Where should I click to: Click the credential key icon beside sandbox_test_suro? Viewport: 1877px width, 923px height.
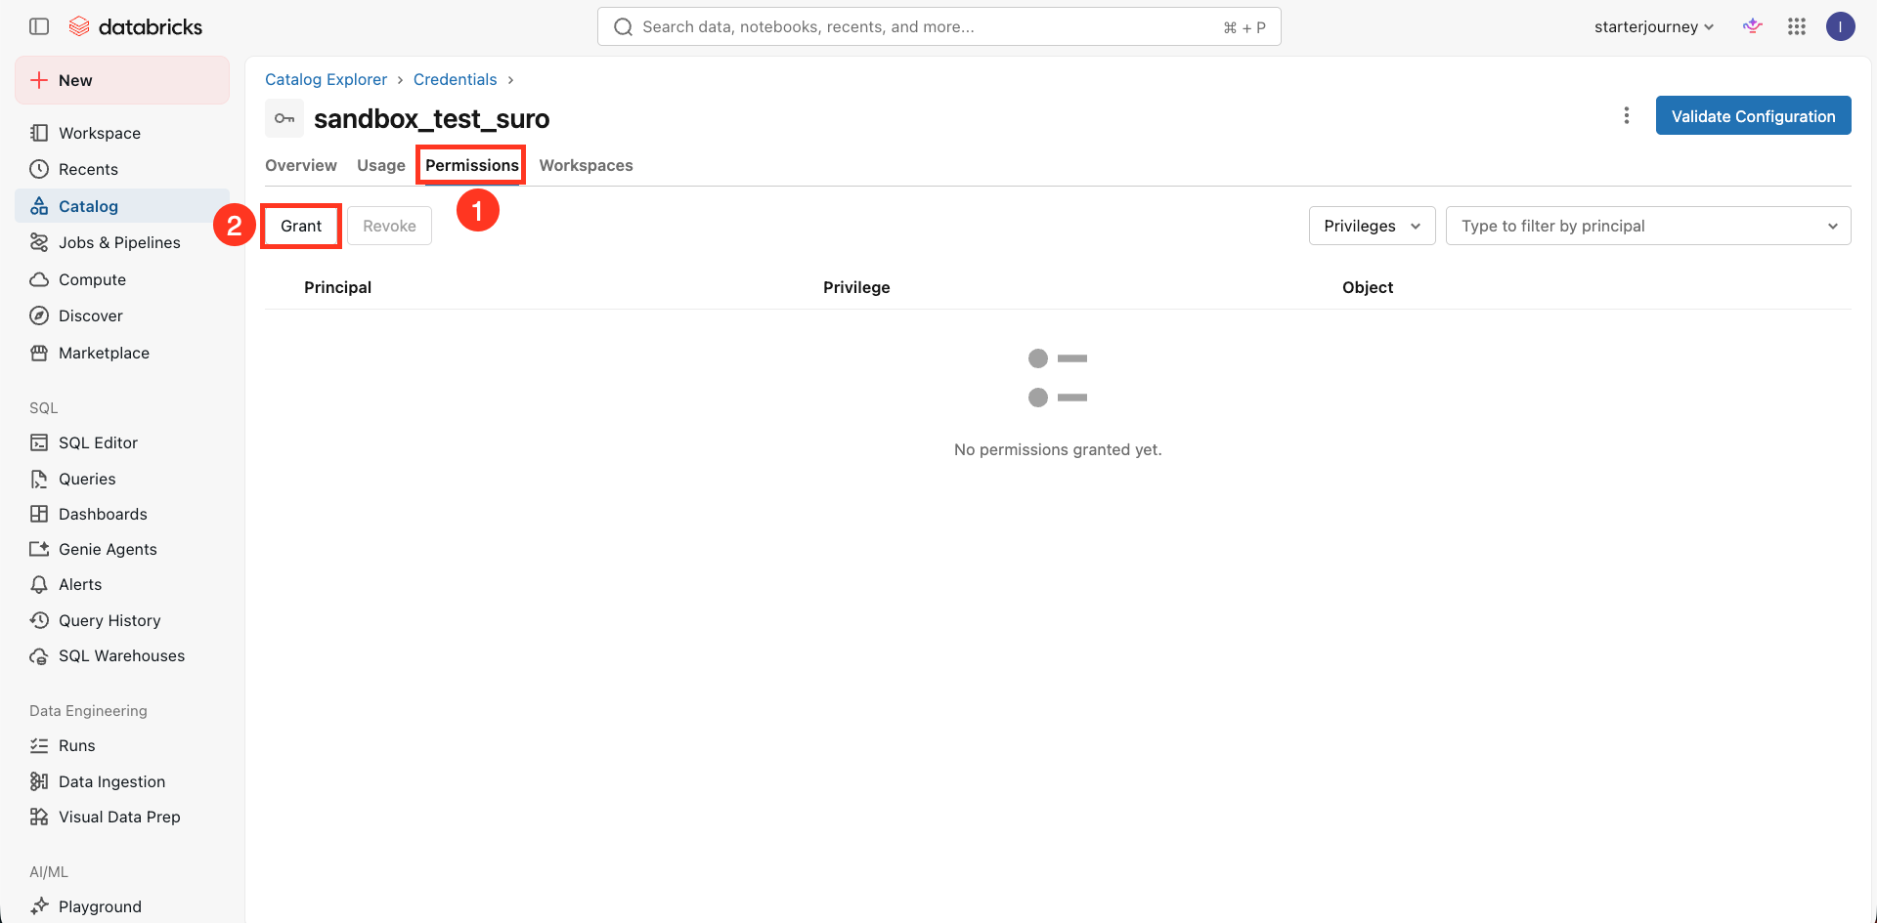click(284, 118)
